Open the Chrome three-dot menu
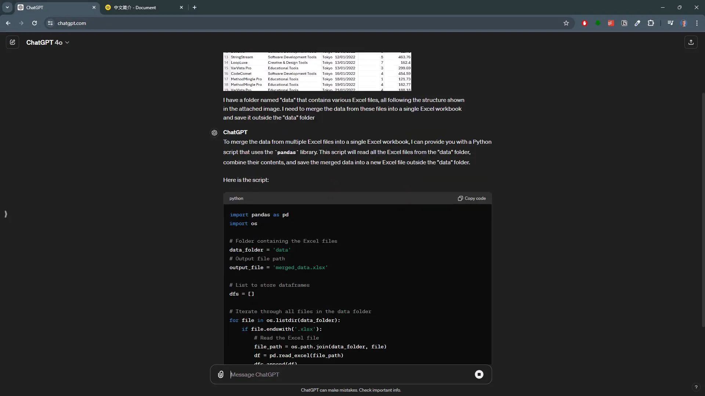705x396 pixels. point(697,23)
